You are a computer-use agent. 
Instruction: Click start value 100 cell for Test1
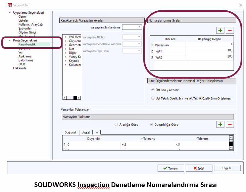pyautogui.click(x=209, y=51)
